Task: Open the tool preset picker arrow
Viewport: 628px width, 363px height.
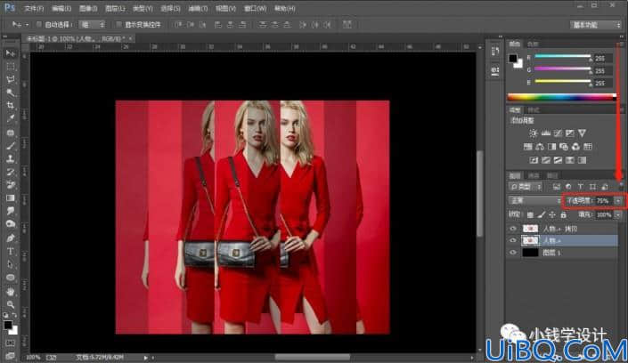Action: tap(27, 25)
